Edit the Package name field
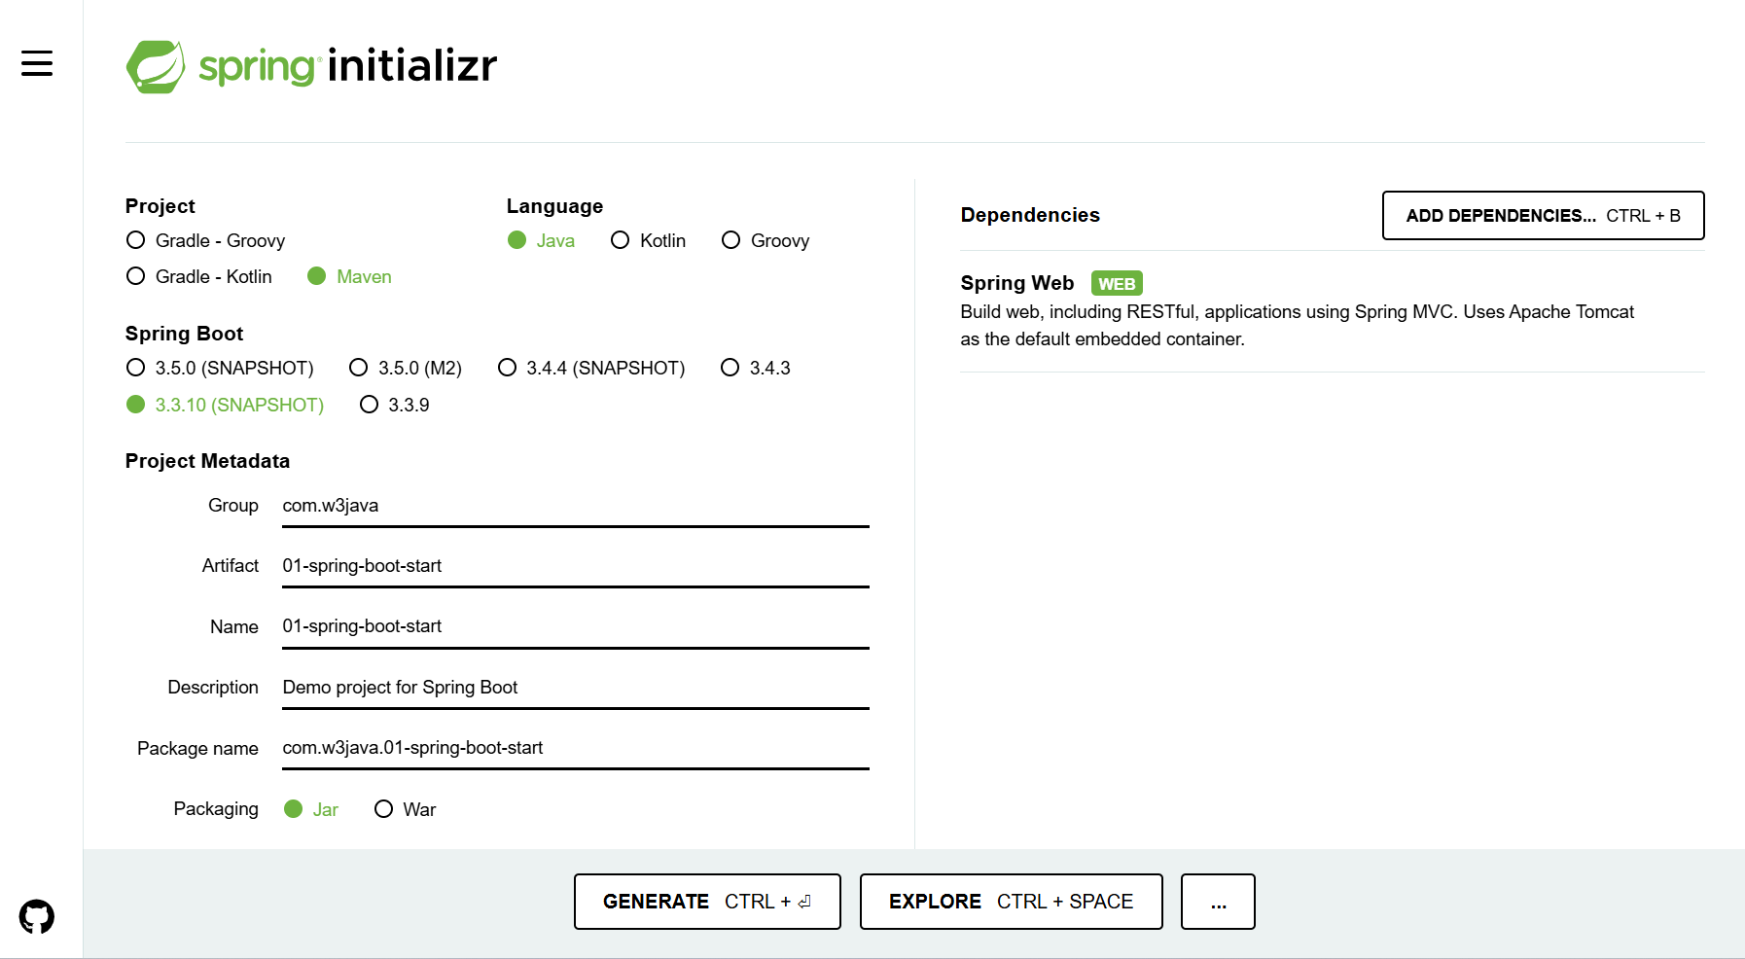 [x=576, y=748]
